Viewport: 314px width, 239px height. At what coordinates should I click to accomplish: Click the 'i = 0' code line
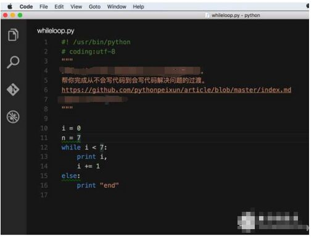(x=71, y=128)
